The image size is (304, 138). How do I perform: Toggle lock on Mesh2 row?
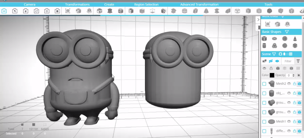(294, 83)
